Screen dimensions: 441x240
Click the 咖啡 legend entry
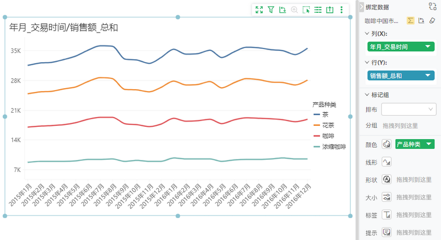pos(324,136)
